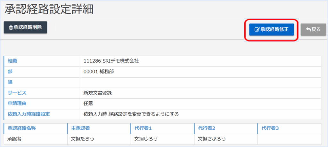Click the pencil edit icon on 承認経路修正
Image resolution: width=328 pixels, height=147 pixels.
pyautogui.click(x=257, y=29)
